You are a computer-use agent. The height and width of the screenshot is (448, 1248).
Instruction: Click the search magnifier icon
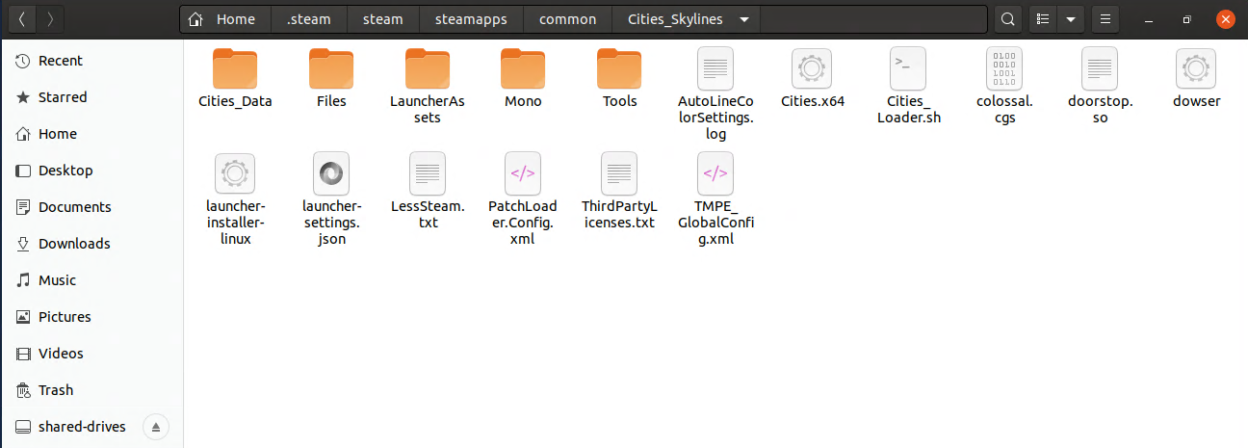tap(1007, 19)
